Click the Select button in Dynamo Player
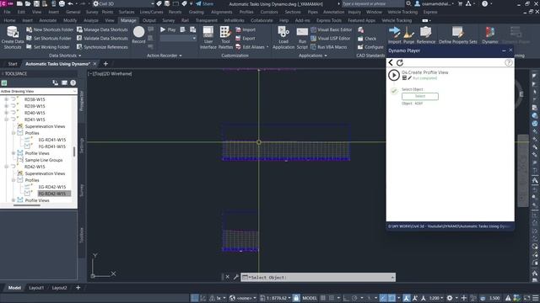Image resolution: width=540 pixels, height=303 pixels. [x=420, y=96]
